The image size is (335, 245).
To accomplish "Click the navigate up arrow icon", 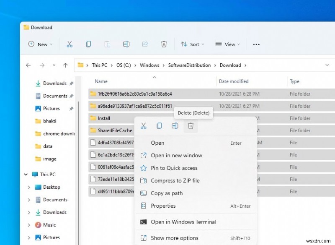I will click(65, 65).
